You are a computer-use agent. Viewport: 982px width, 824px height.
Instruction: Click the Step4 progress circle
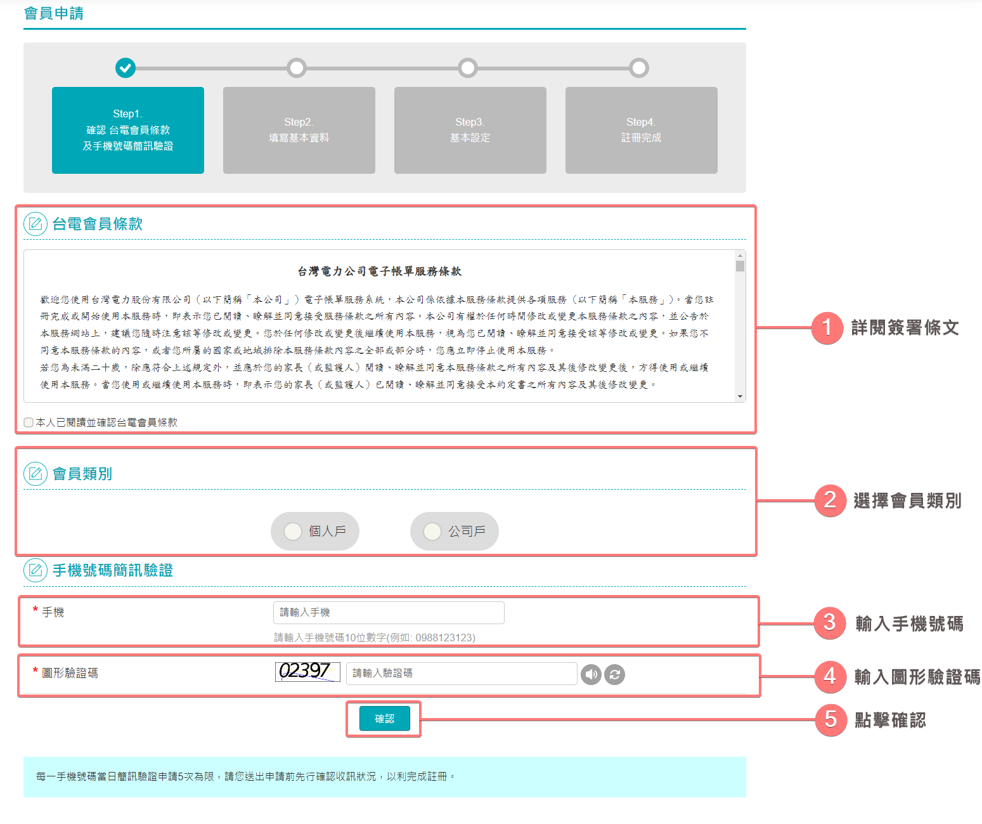tap(639, 68)
